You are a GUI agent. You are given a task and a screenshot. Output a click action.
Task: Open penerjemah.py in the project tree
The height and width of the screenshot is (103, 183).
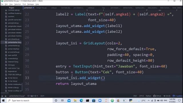click(x=13, y=23)
